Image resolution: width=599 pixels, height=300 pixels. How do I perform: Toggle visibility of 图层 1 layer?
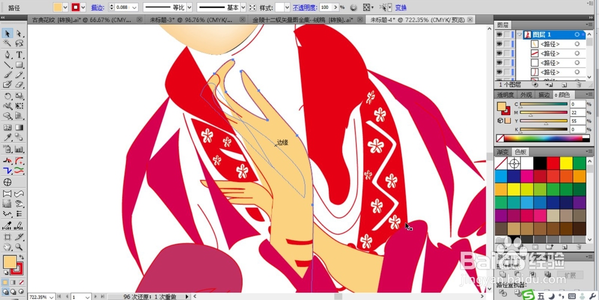500,35
